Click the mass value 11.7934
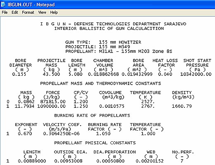Screen dimensions: 215x165 point(24,106)
